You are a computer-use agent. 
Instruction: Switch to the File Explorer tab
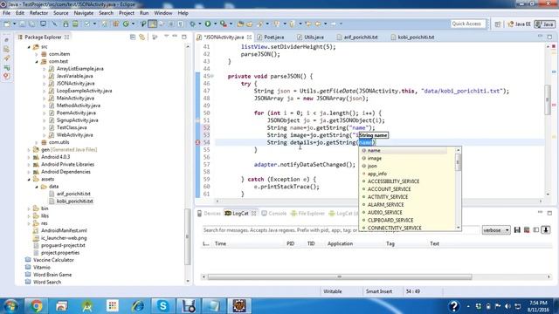(307, 213)
